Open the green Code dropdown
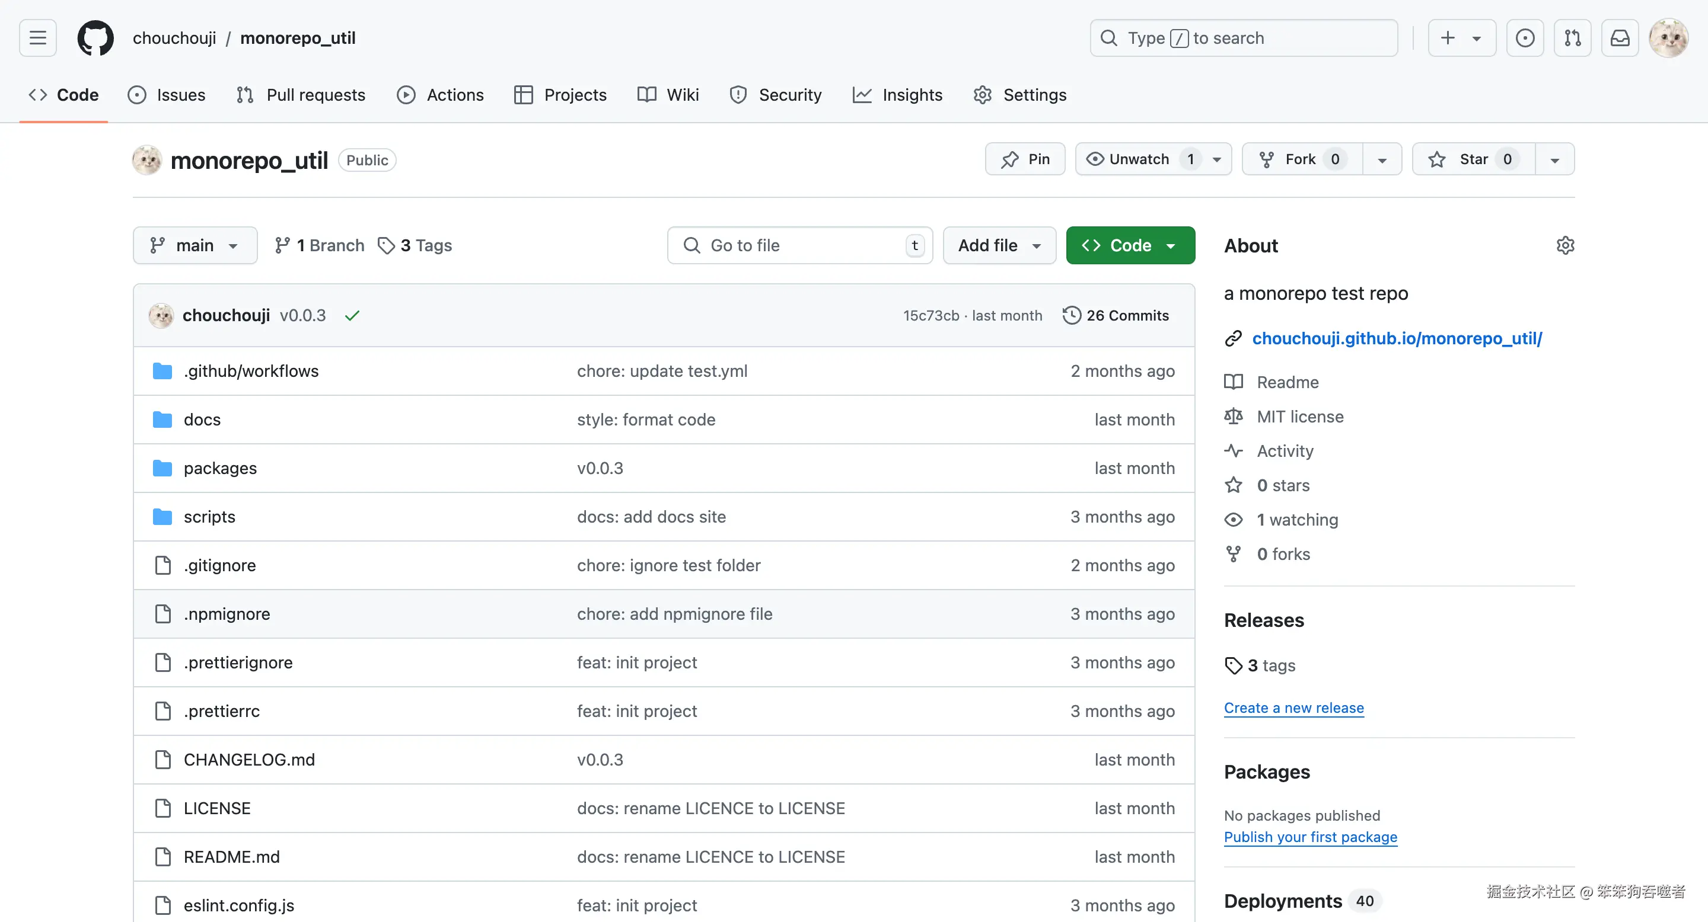 click(1130, 246)
